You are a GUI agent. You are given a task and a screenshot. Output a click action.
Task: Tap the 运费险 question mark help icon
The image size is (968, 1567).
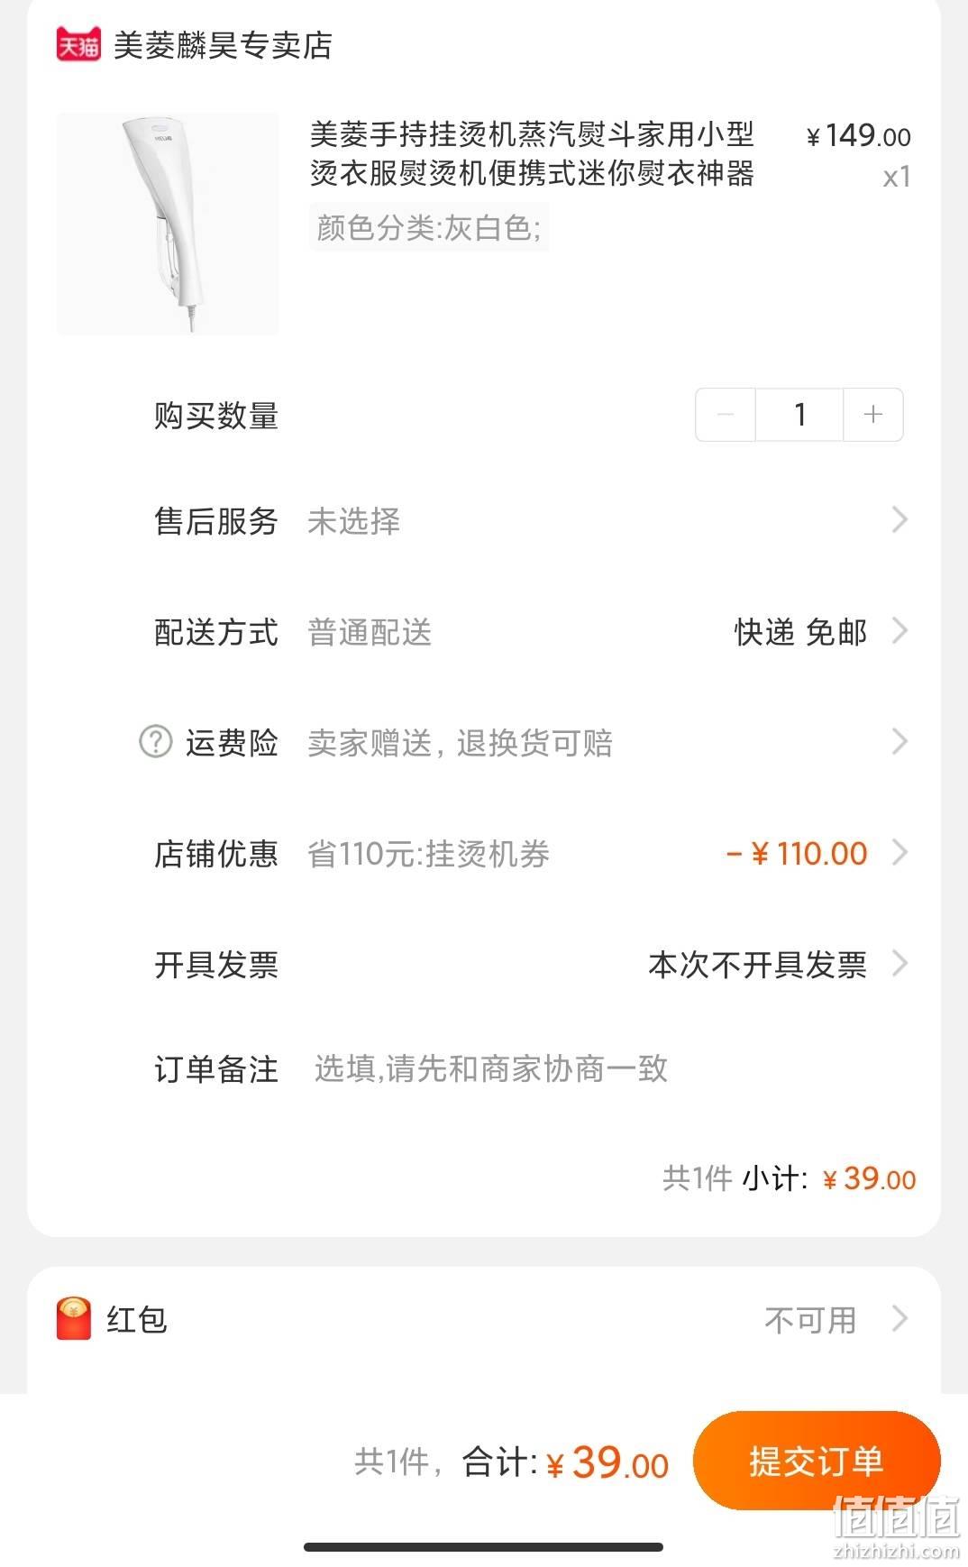tap(155, 742)
